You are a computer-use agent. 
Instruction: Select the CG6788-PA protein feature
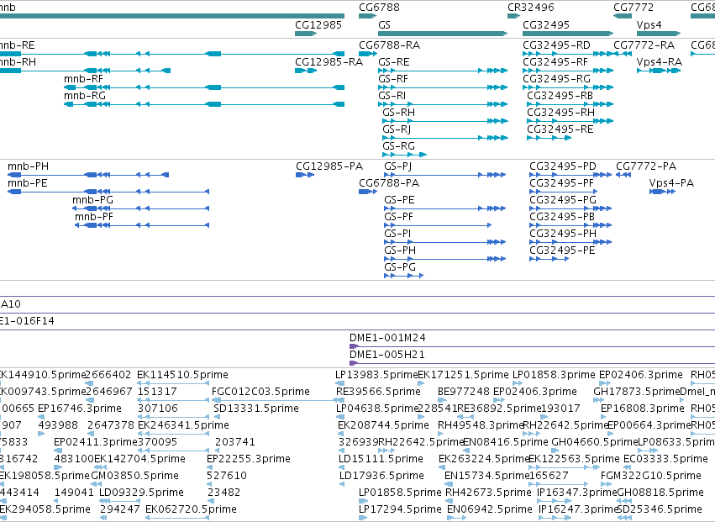[x=368, y=192]
